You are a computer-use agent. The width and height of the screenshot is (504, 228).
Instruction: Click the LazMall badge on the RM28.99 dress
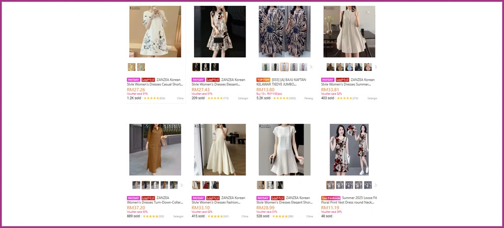click(x=278, y=198)
